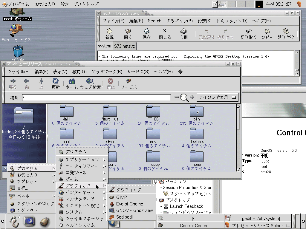The height and width of the screenshot is (229, 306).
Task: Open Search menu in gedit menubar
Action: point(154,21)
